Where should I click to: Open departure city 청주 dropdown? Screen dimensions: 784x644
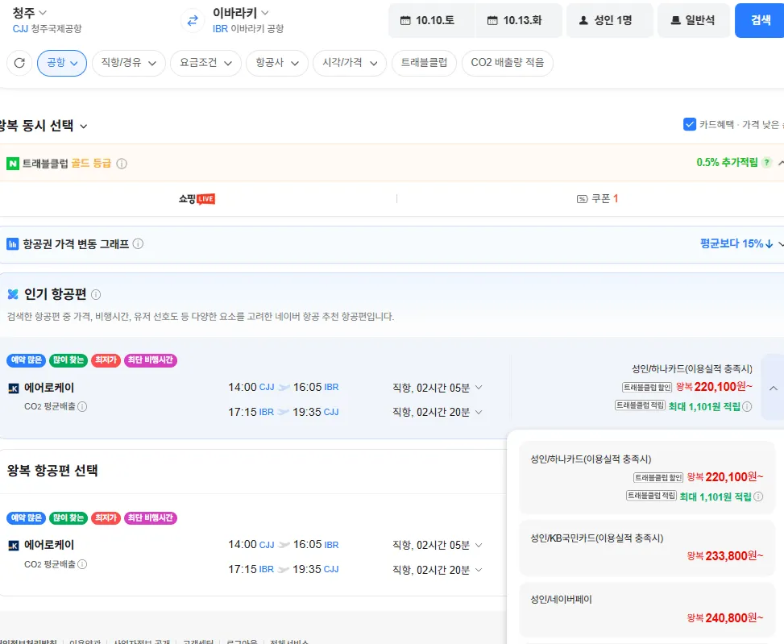pyautogui.click(x=30, y=13)
